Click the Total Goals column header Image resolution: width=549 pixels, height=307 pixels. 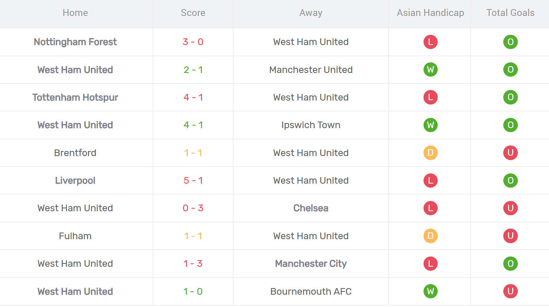tap(510, 13)
